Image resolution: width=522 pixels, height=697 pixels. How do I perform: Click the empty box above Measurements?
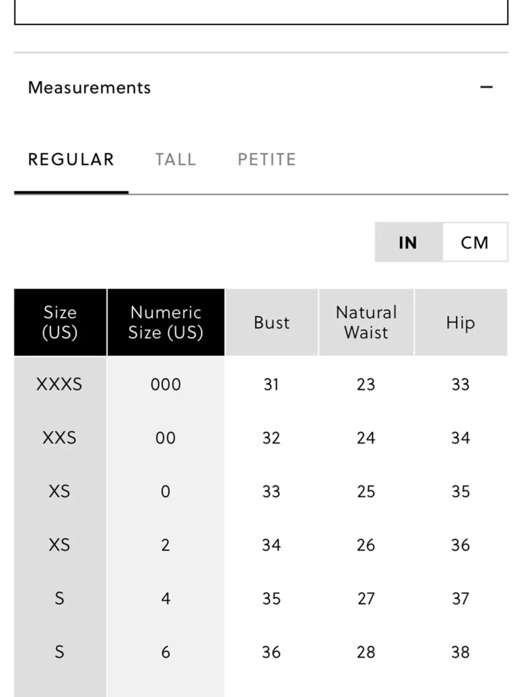tap(261, 12)
